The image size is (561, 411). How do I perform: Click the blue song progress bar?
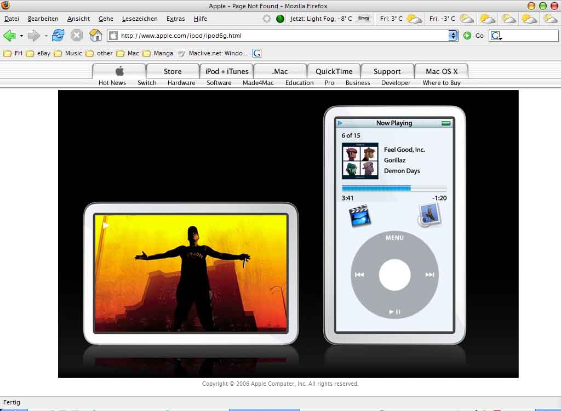tap(376, 189)
